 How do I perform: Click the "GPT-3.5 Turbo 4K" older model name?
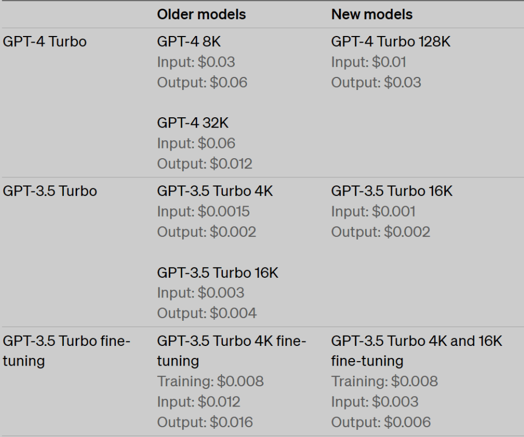pos(215,191)
